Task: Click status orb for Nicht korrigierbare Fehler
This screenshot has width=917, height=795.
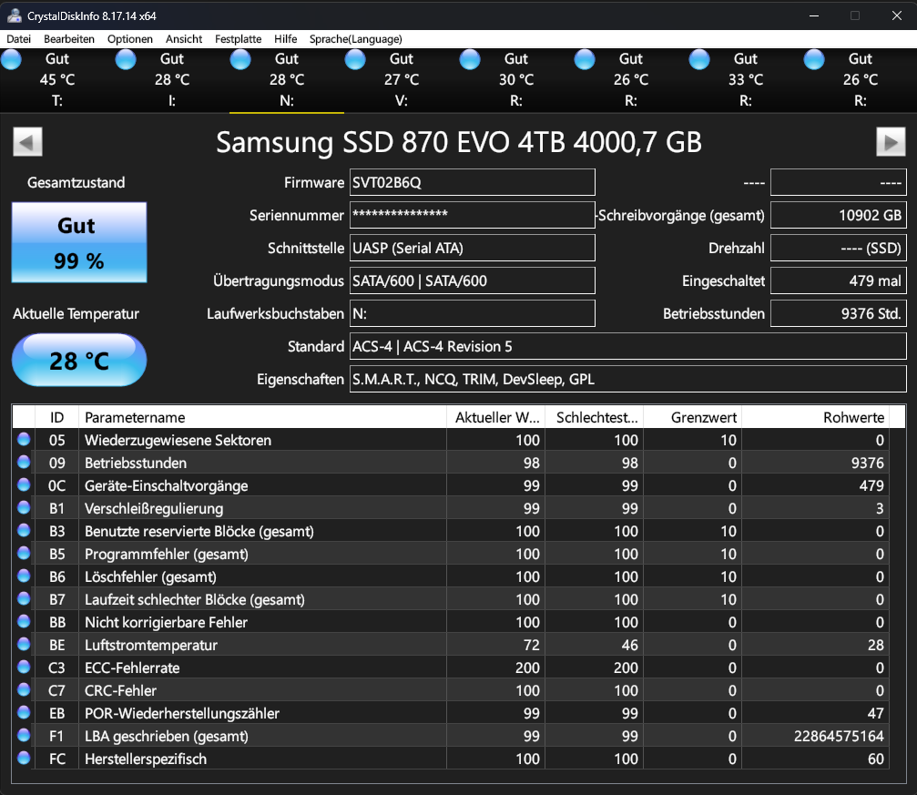Action: [24, 621]
